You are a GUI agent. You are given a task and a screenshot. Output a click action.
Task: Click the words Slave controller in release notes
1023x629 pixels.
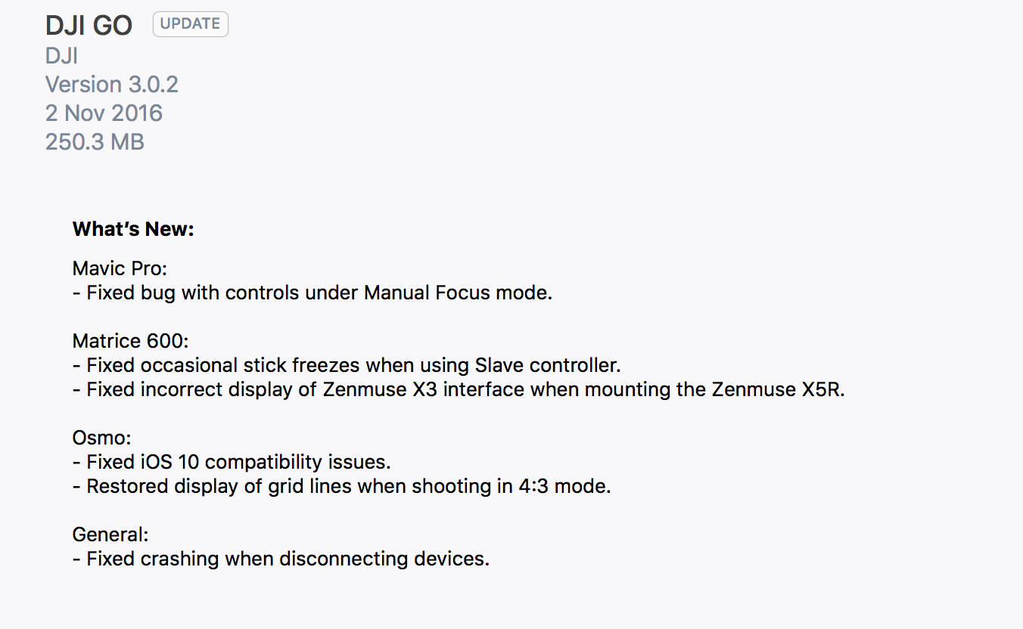pos(548,365)
